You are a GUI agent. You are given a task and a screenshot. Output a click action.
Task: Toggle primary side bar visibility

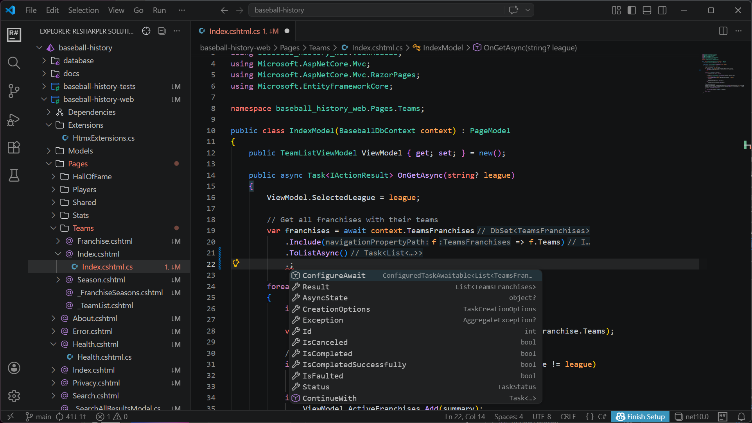[x=632, y=10]
